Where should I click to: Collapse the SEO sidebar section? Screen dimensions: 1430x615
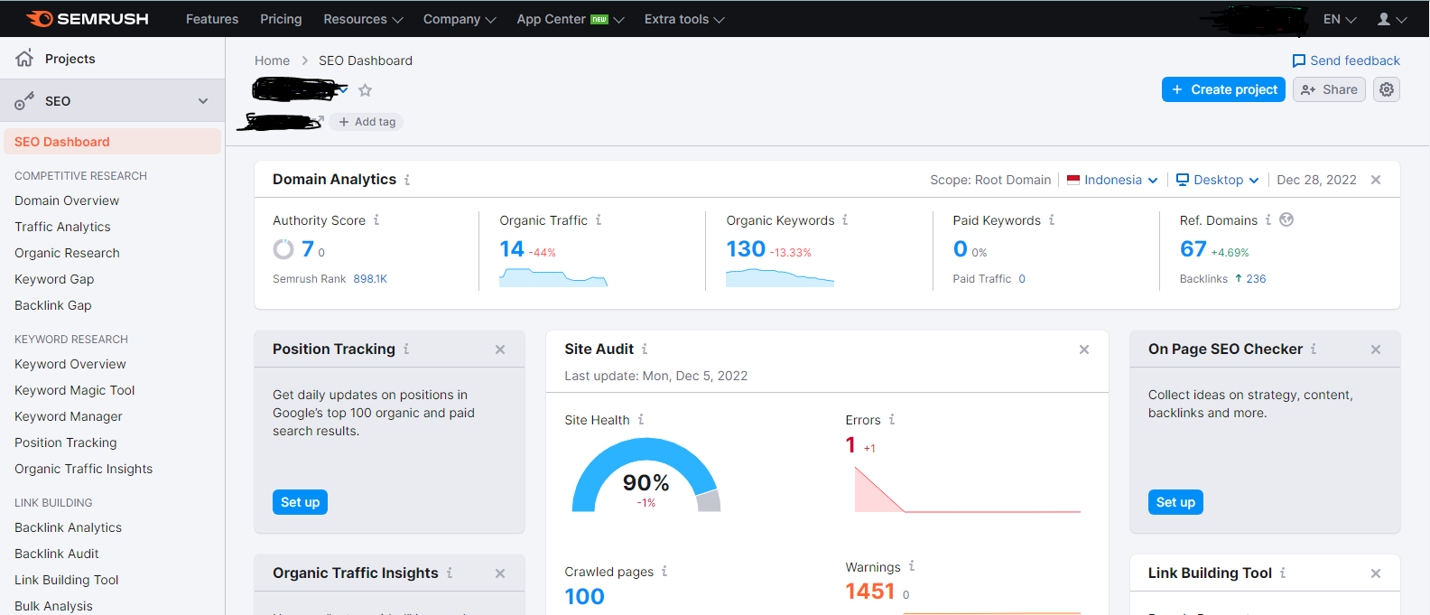203,101
